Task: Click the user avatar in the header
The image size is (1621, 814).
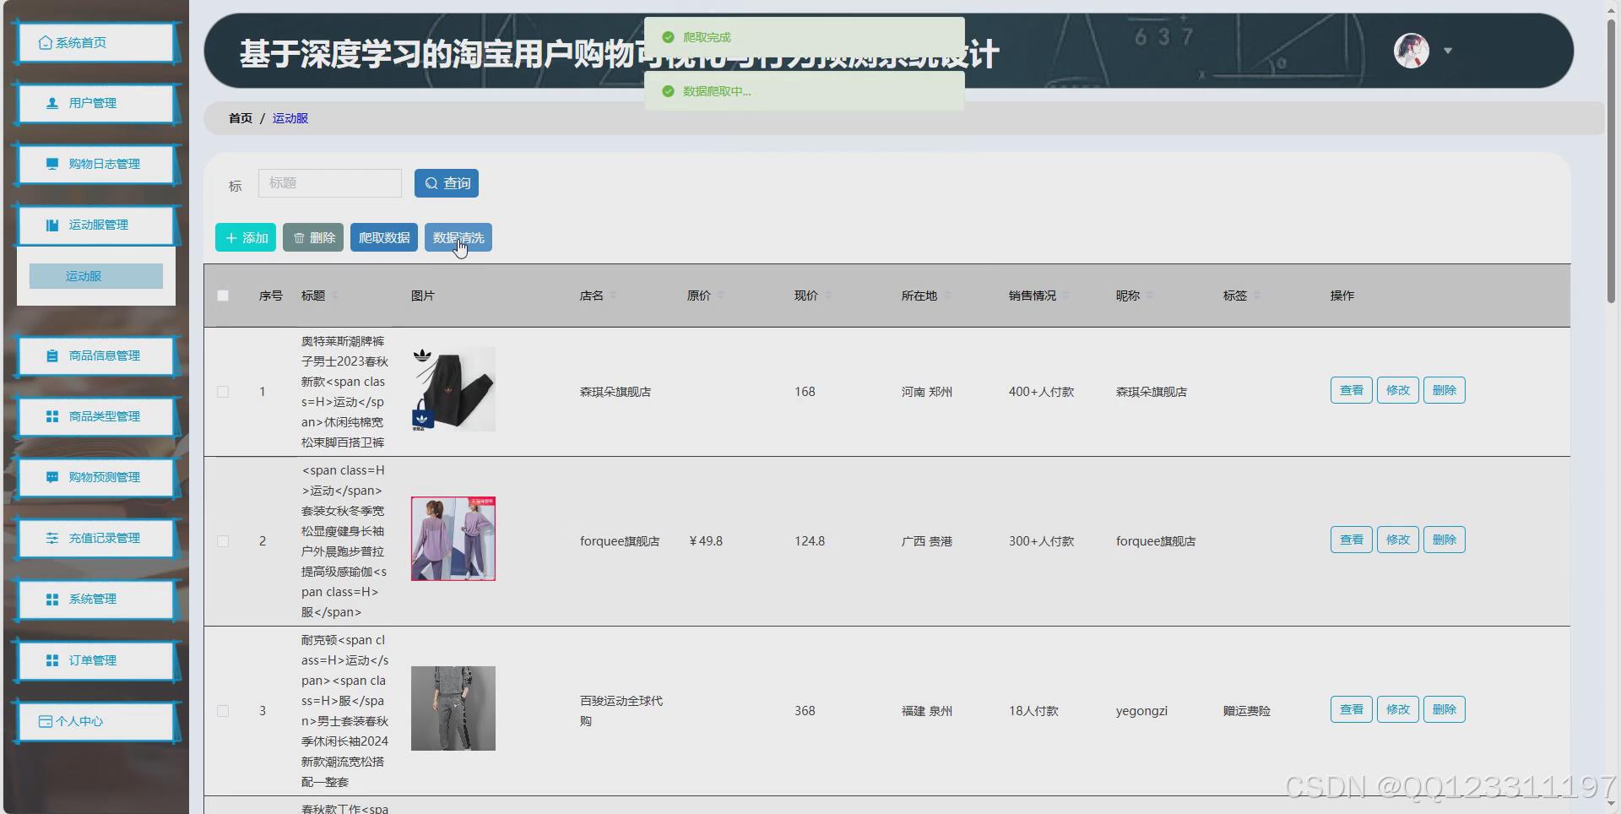Action: [x=1412, y=51]
